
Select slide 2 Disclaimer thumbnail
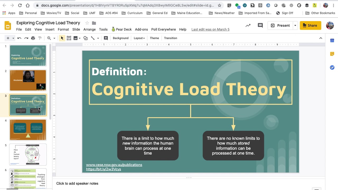point(28,80)
